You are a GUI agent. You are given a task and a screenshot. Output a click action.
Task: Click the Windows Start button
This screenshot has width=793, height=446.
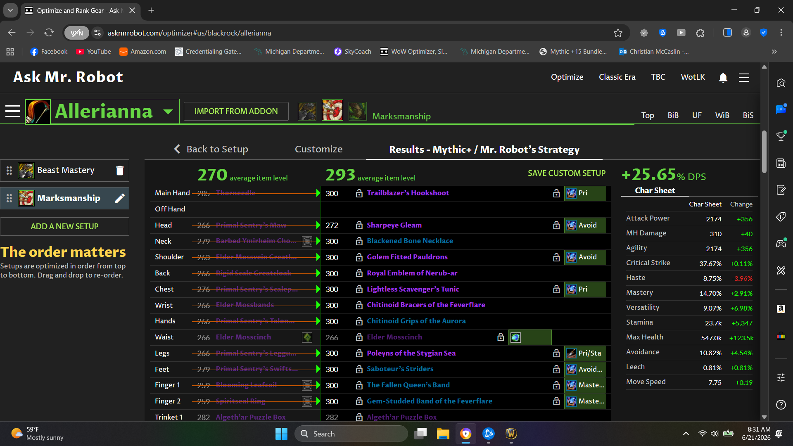[281, 434]
